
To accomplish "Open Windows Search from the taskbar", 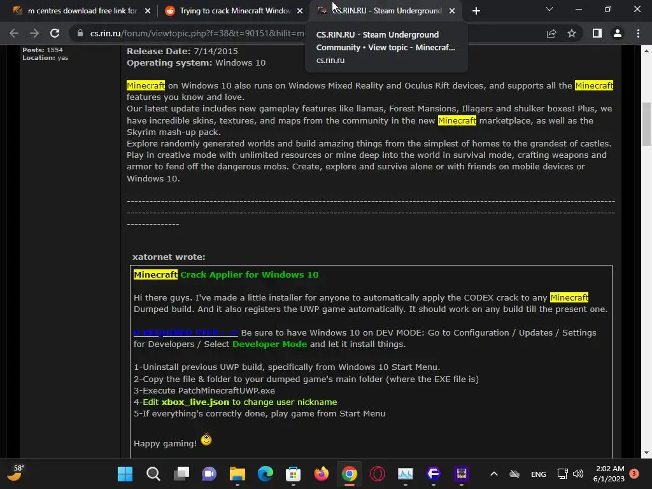I will (x=153, y=474).
